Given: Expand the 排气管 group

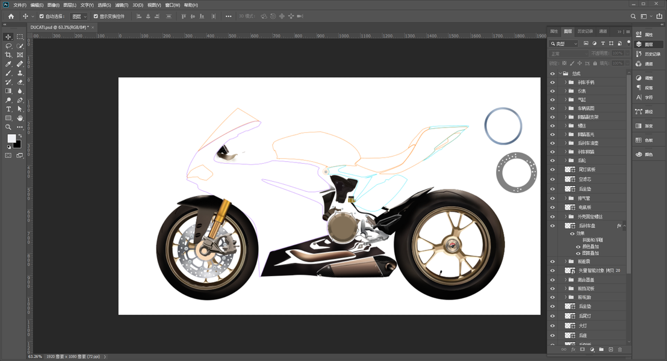Looking at the screenshot, I should tap(566, 198).
